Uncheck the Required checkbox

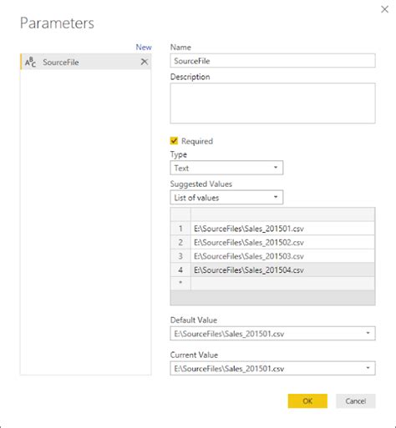click(174, 141)
